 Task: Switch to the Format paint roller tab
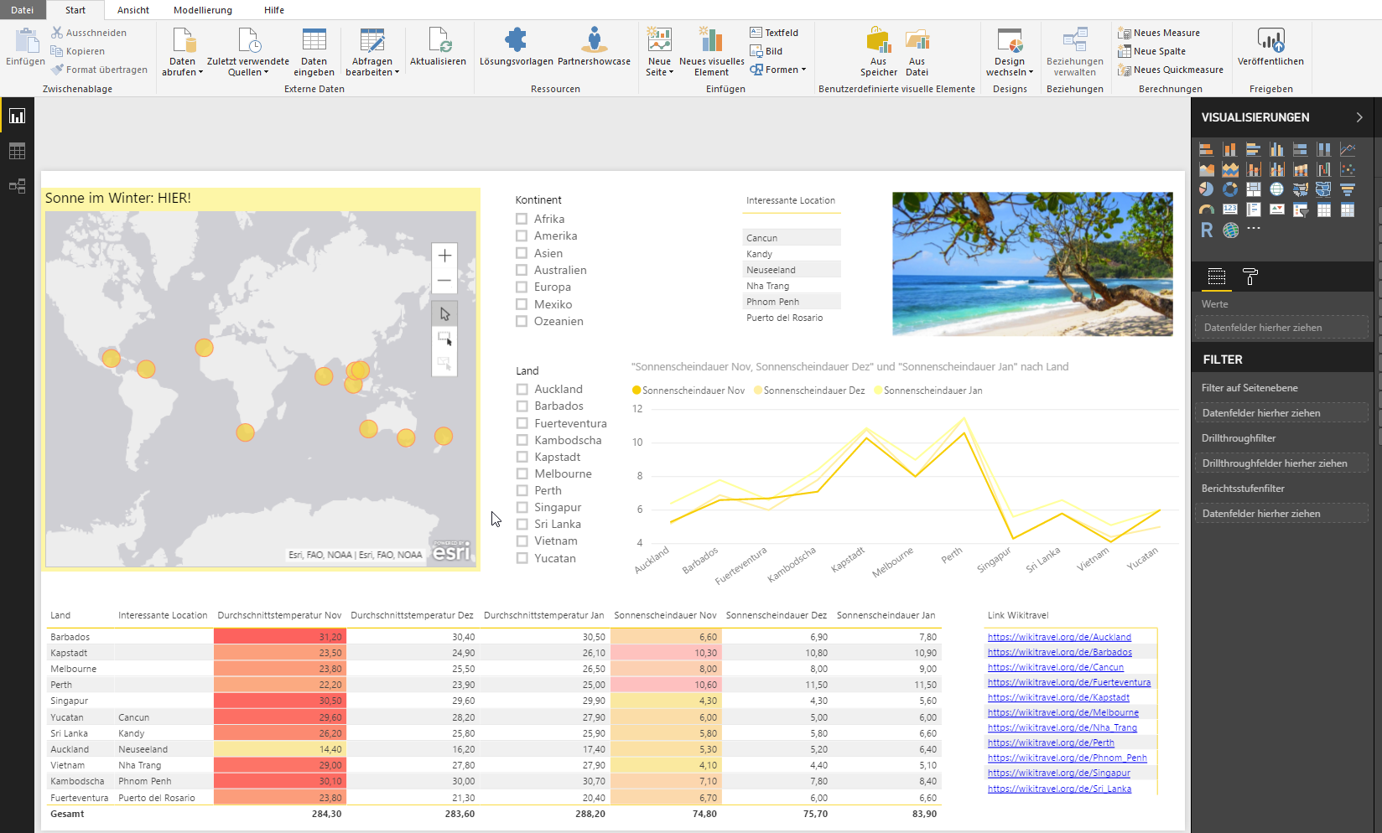[x=1250, y=277]
